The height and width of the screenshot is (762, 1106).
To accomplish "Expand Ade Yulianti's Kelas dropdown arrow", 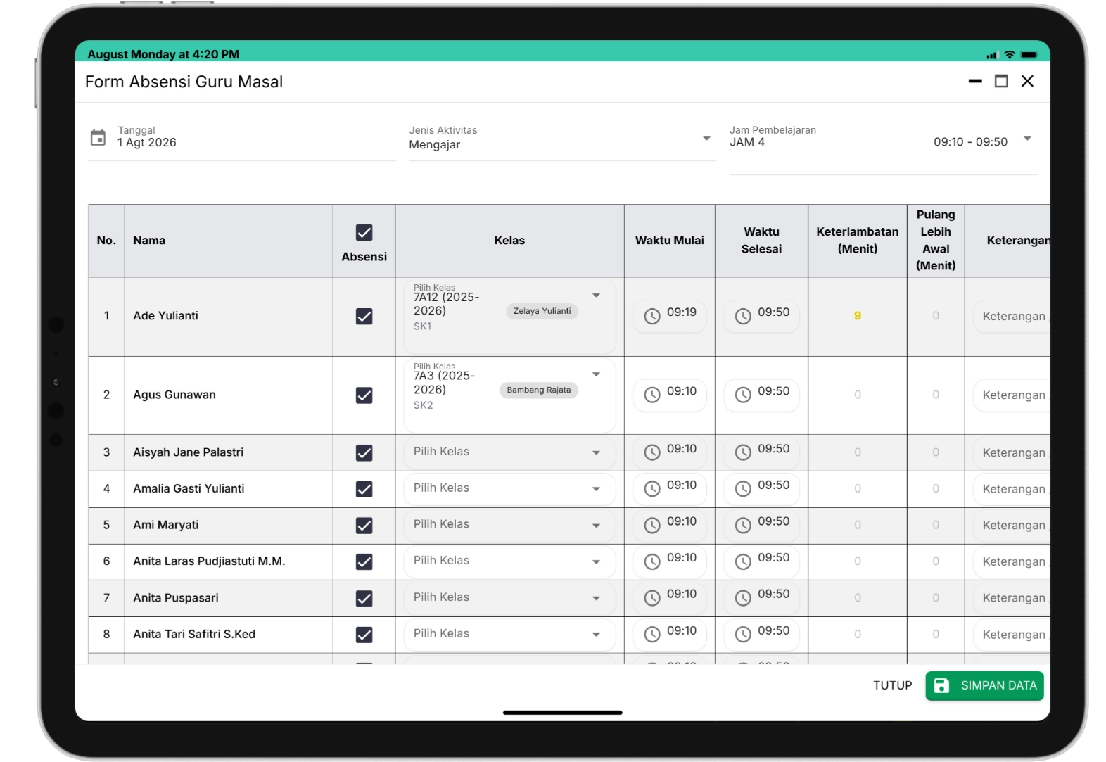I will 596,296.
